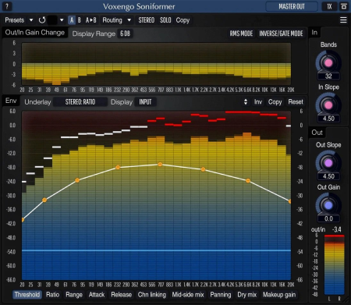
Task: Select the Ratio envelope tab
Action: tap(53, 295)
